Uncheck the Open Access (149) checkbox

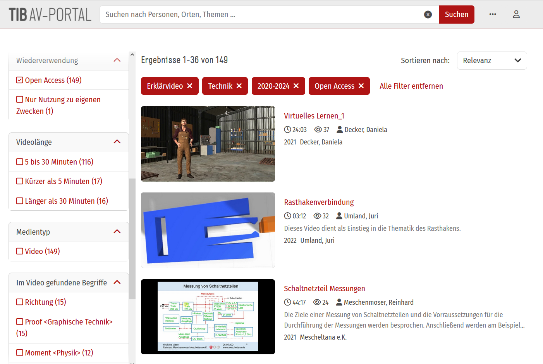pyautogui.click(x=20, y=80)
